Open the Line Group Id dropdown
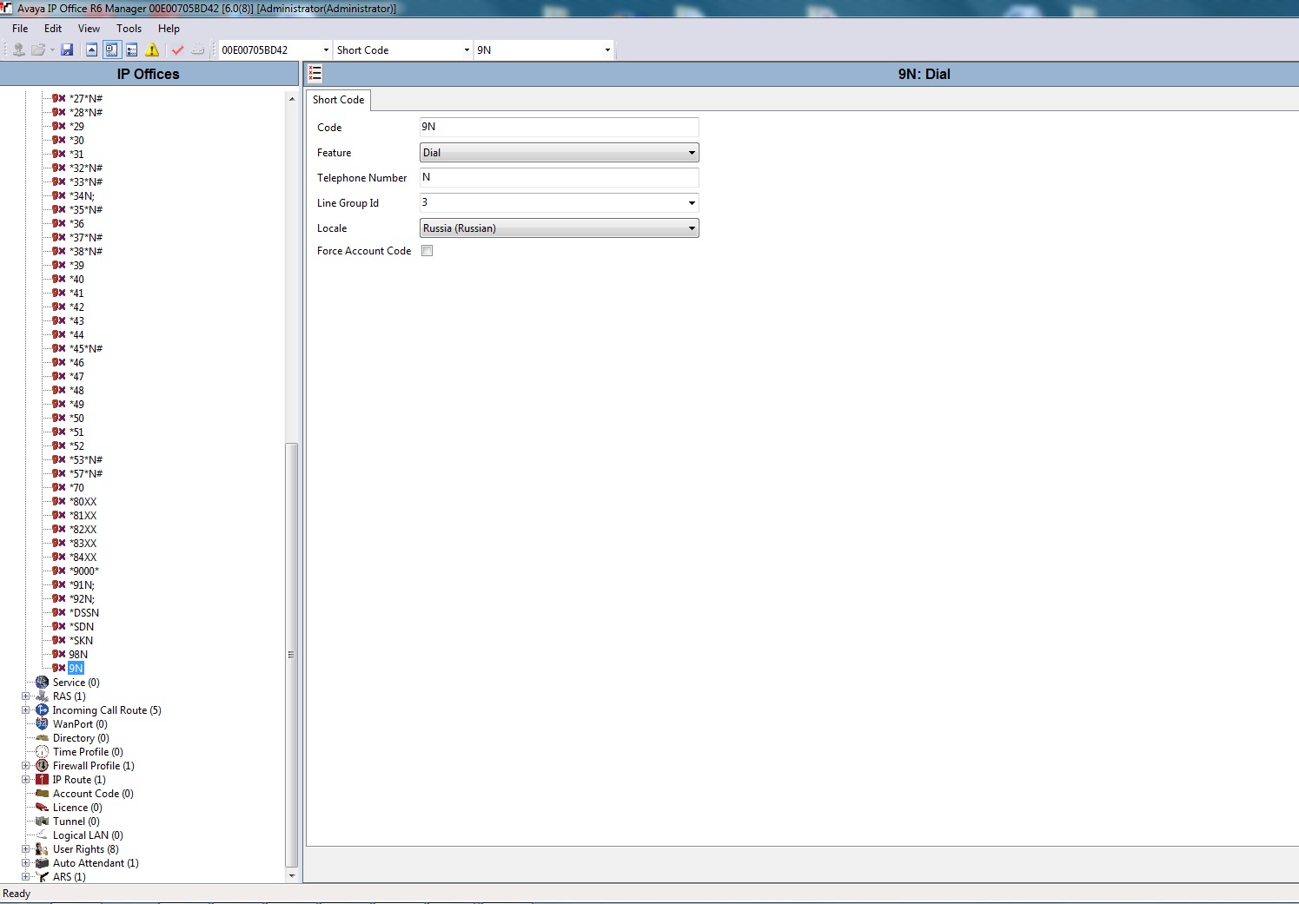The height and width of the screenshot is (904, 1299). pos(560,203)
